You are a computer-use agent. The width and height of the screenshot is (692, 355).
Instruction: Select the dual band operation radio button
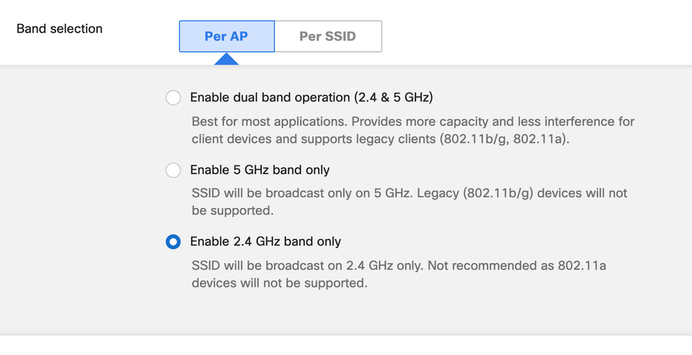(173, 98)
